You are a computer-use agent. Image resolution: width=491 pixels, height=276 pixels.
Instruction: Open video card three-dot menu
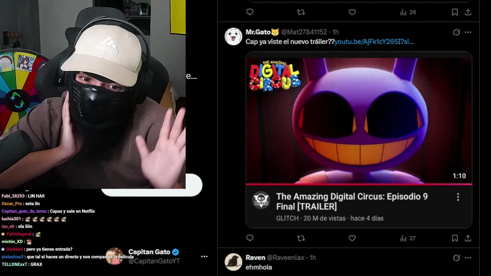[x=458, y=197]
